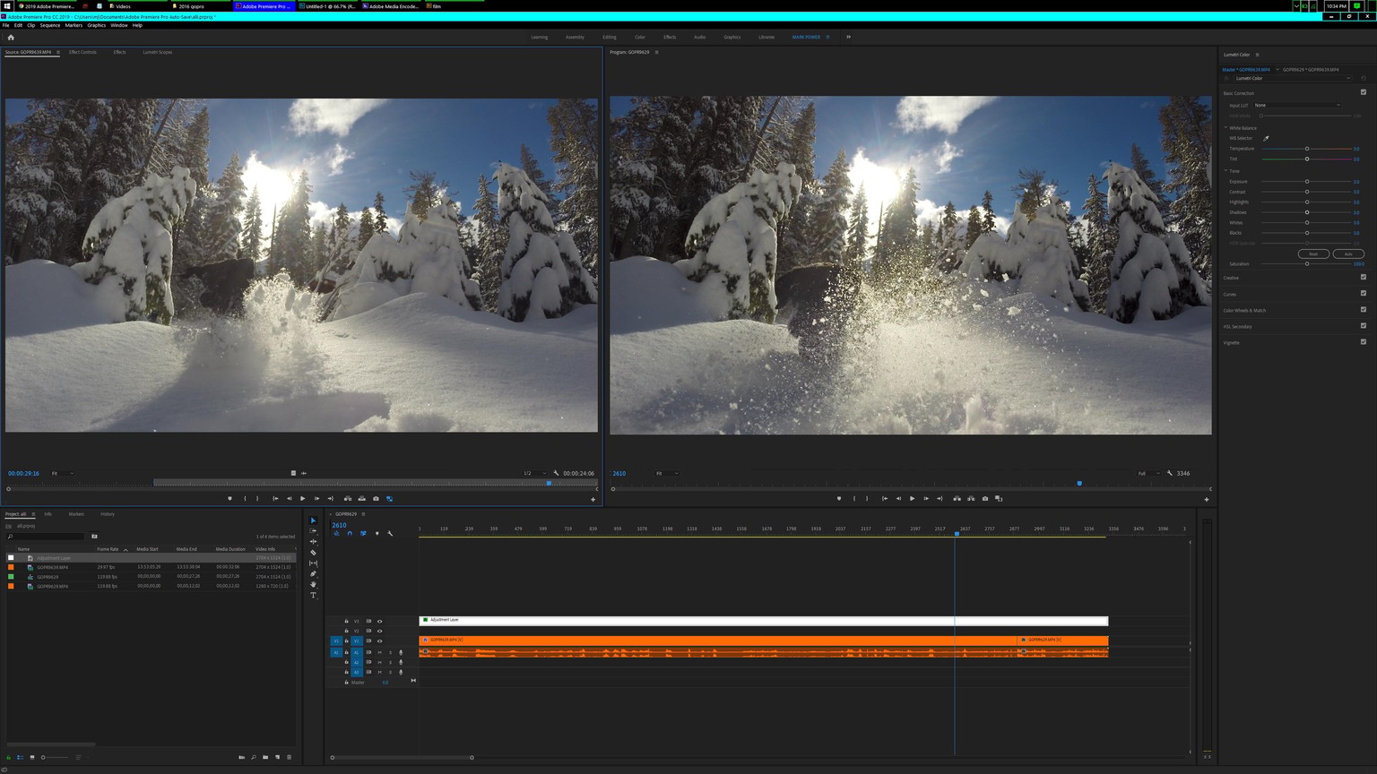Open the Input LUT dropdown
Screen dimensions: 1377x774
tap(1297, 106)
